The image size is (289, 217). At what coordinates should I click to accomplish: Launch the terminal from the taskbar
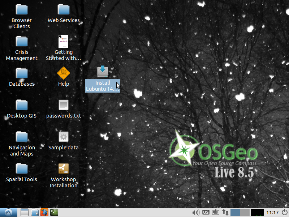(x=54, y=212)
